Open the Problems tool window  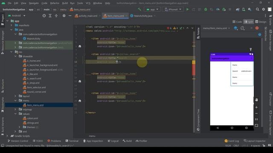[54, 141]
